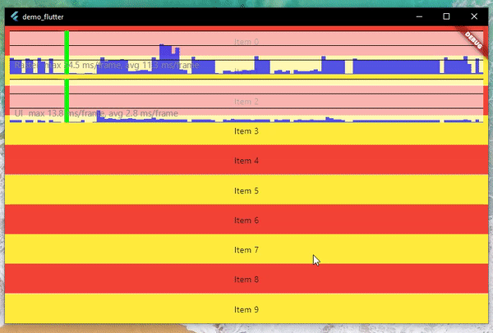The height and width of the screenshot is (333, 493).
Task: Click the DEBUG banner ribbon
Action: (473, 41)
